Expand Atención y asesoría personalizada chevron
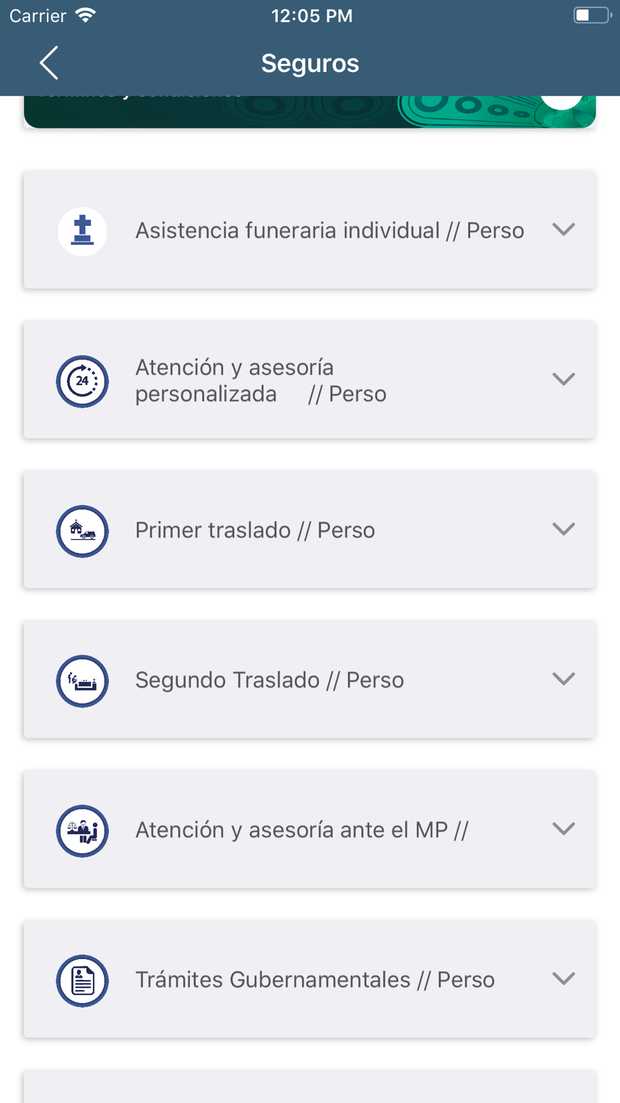 564,379
